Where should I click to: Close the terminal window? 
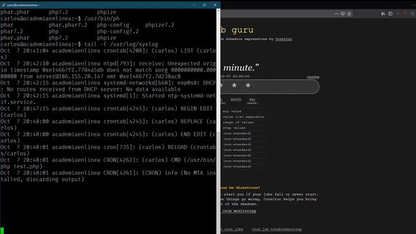click(215, 5)
